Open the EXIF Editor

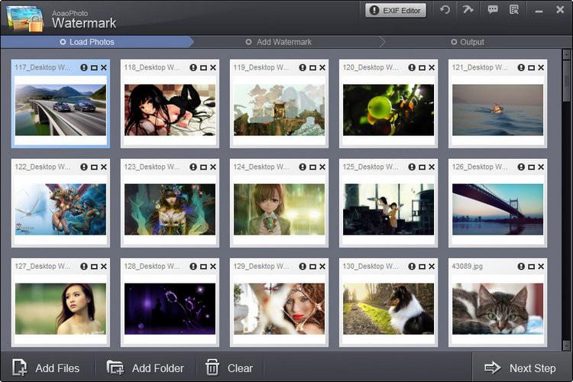[396, 11]
